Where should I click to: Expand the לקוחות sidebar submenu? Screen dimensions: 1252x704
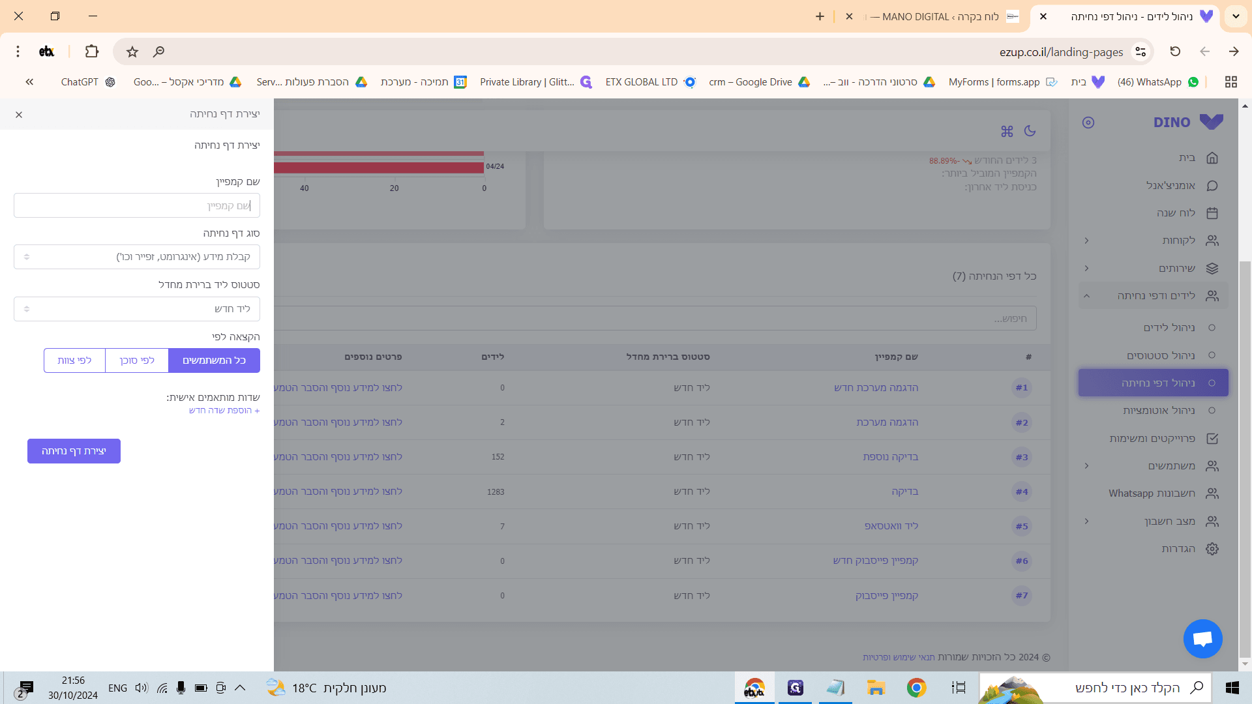click(x=1087, y=241)
